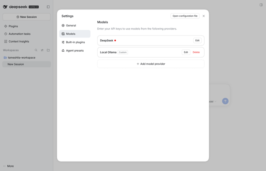Viewport: 266px width, 171px height.
Task: Click the folder icon beside tameshita-workspace
Action: pyautogui.click(x=5, y=58)
